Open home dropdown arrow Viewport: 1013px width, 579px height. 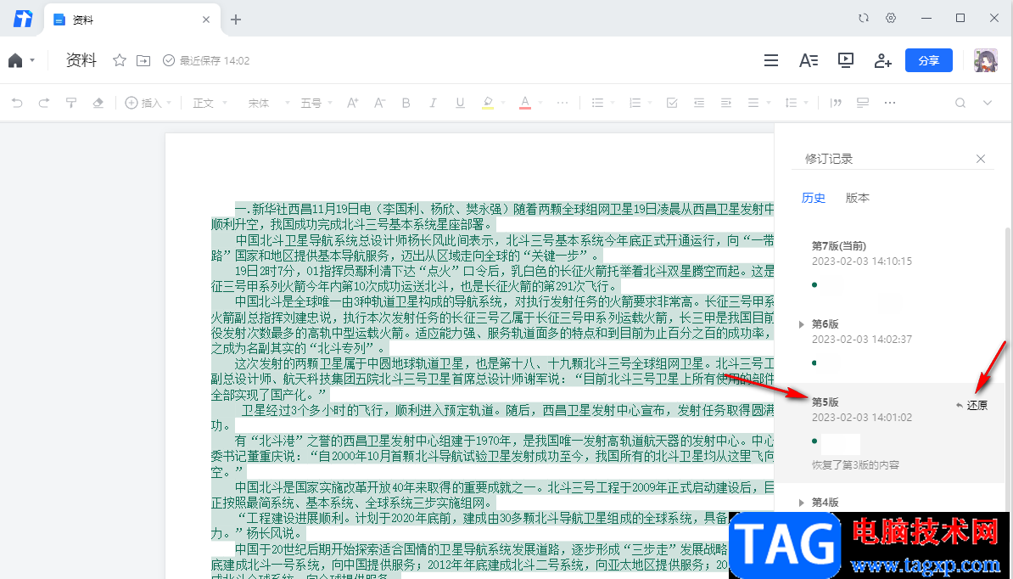(32, 61)
